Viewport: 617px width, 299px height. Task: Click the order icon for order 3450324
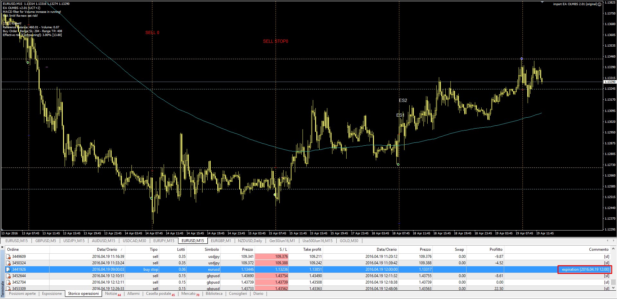coord(9,263)
